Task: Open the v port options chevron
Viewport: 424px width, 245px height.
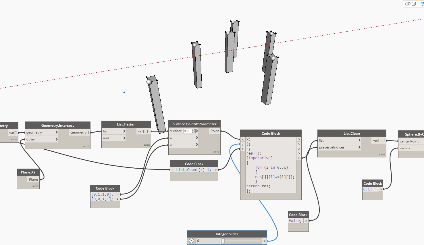Action: (197, 145)
